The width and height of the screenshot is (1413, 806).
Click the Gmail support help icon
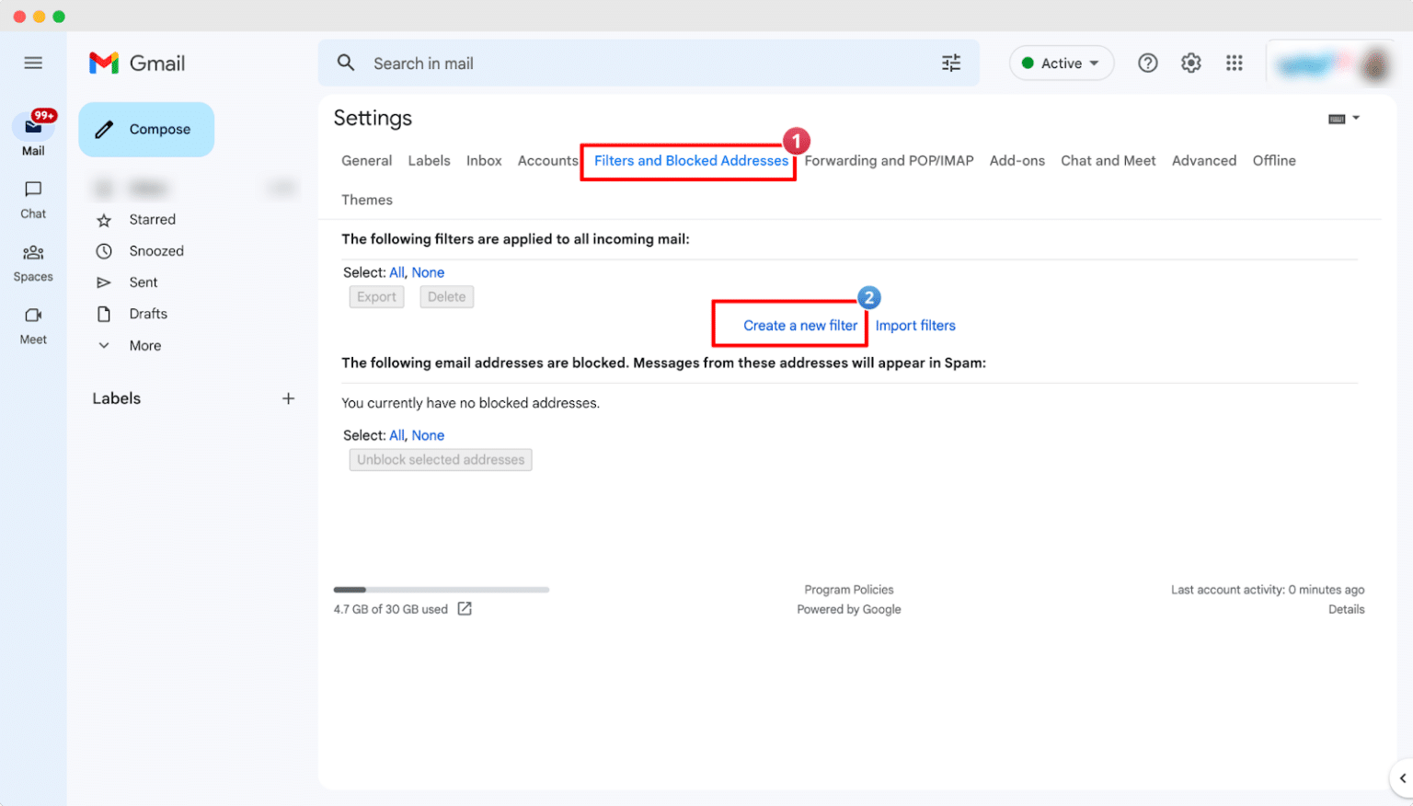1147,63
